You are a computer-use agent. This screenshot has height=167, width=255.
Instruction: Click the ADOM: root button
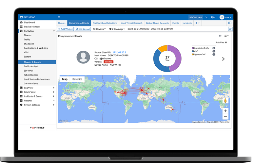click(x=195, y=17)
